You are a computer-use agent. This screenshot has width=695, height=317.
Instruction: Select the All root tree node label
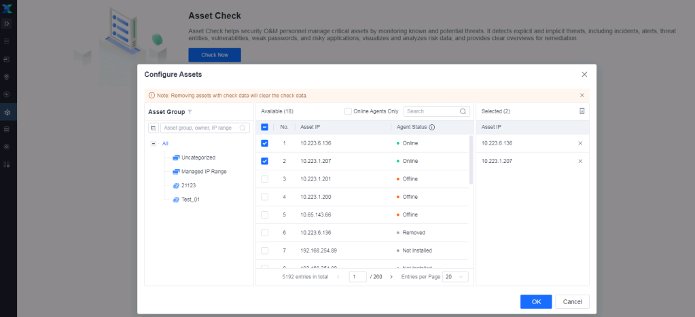point(165,143)
